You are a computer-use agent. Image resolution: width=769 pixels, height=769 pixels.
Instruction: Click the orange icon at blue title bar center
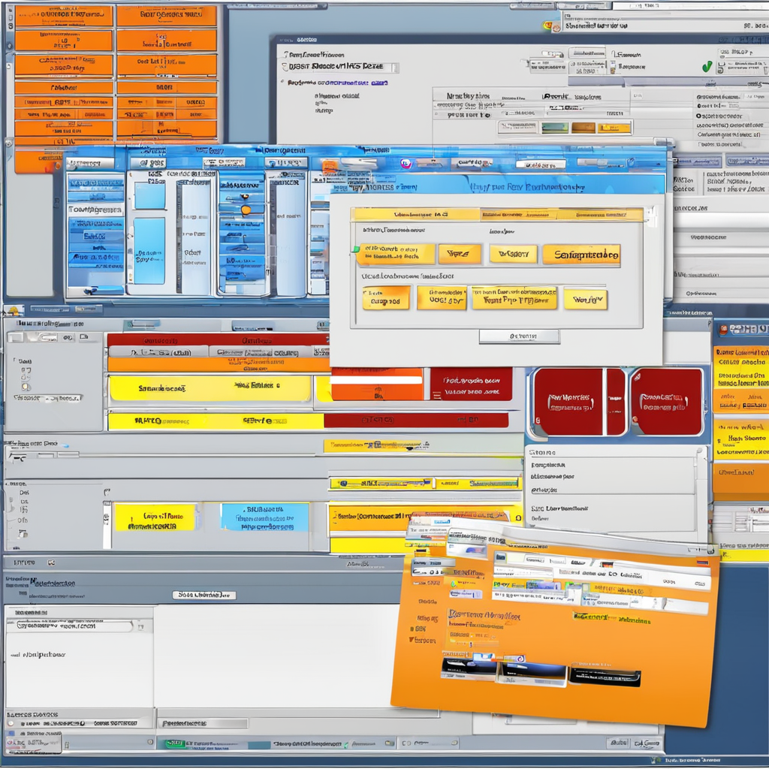tap(330, 166)
